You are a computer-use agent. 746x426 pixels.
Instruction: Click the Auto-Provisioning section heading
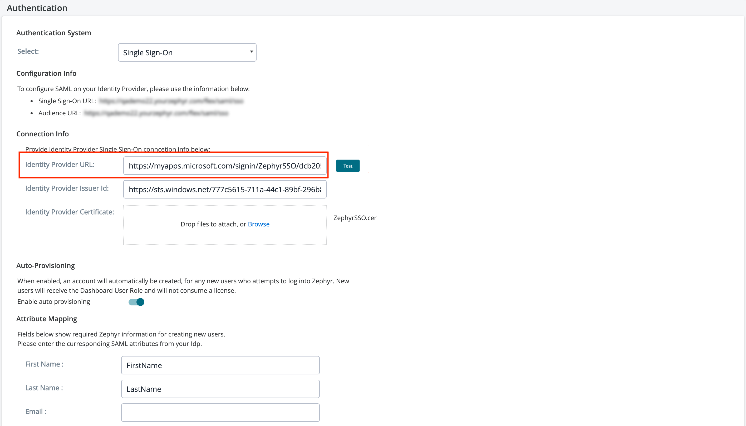click(45, 266)
